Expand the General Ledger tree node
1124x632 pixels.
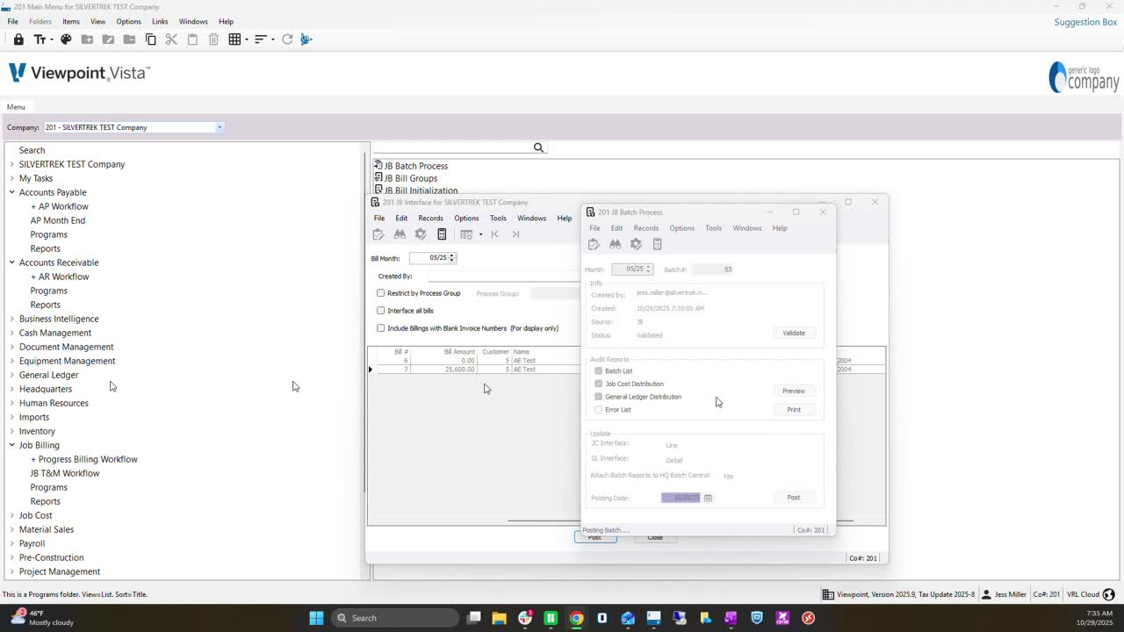(12, 375)
